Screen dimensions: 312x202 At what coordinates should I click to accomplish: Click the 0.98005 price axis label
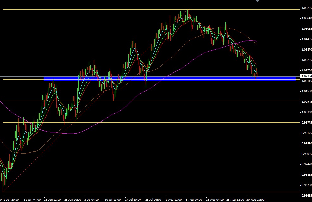click(307, 154)
